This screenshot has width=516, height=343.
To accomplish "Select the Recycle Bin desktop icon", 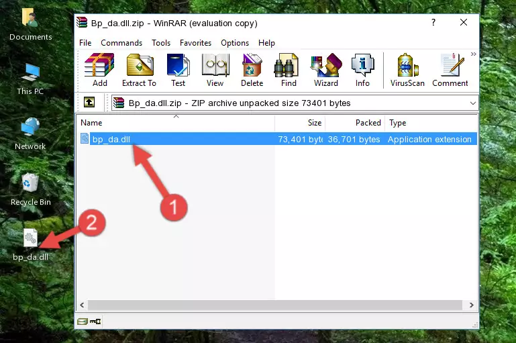I will [31, 189].
